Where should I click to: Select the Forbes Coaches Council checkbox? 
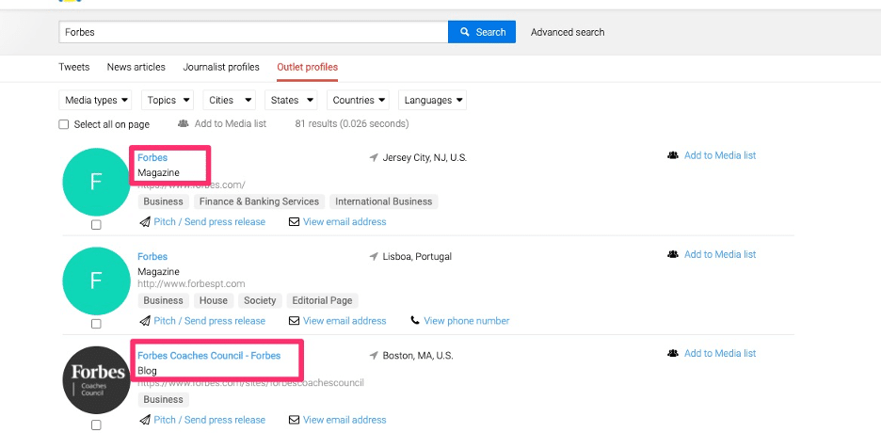tap(96, 425)
